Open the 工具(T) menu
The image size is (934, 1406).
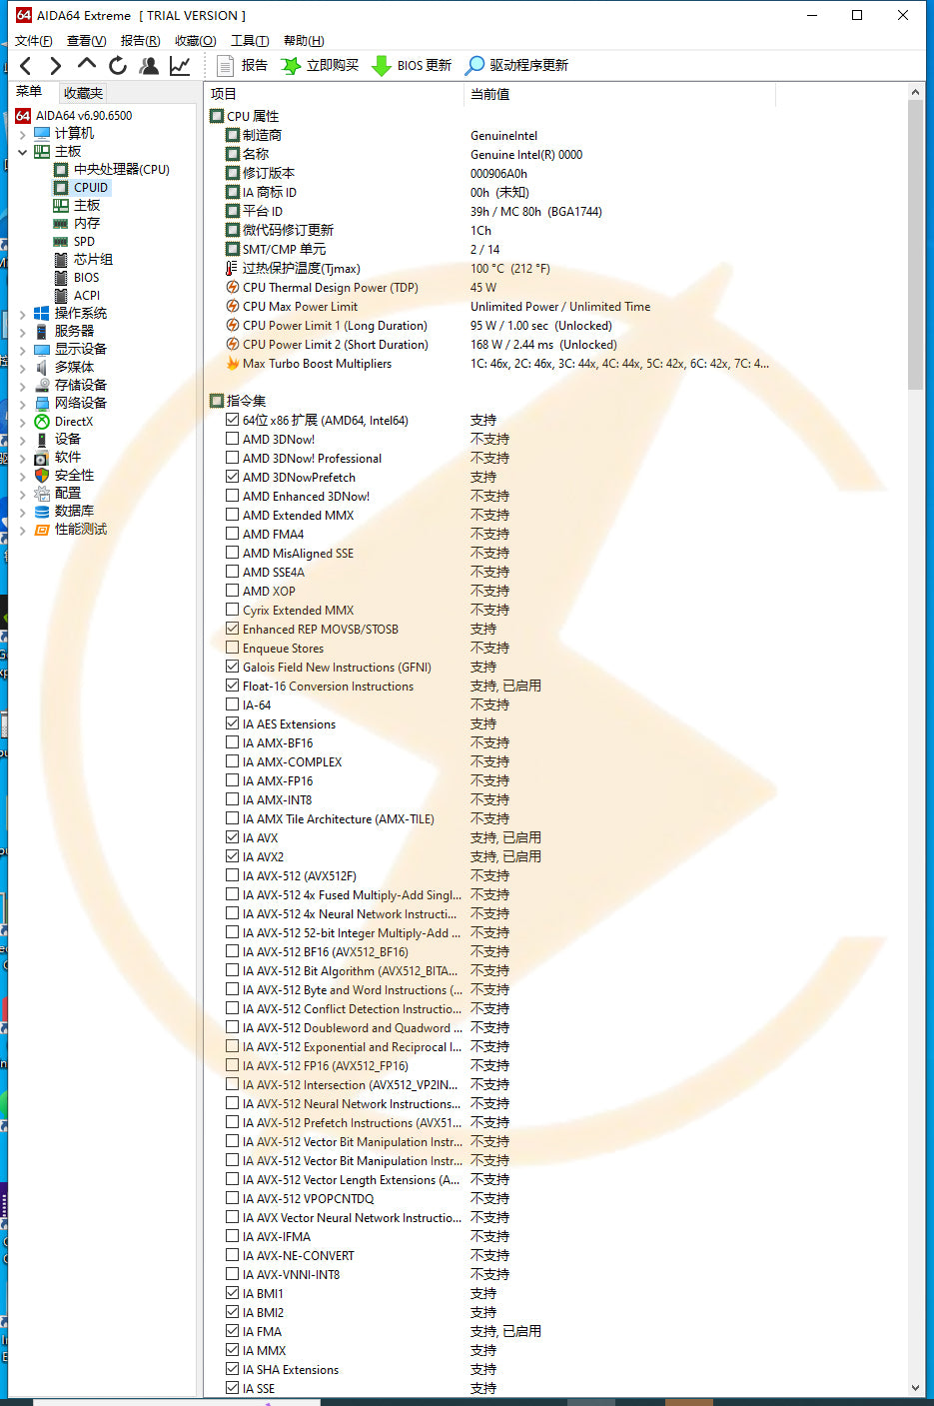[x=249, y=41]
